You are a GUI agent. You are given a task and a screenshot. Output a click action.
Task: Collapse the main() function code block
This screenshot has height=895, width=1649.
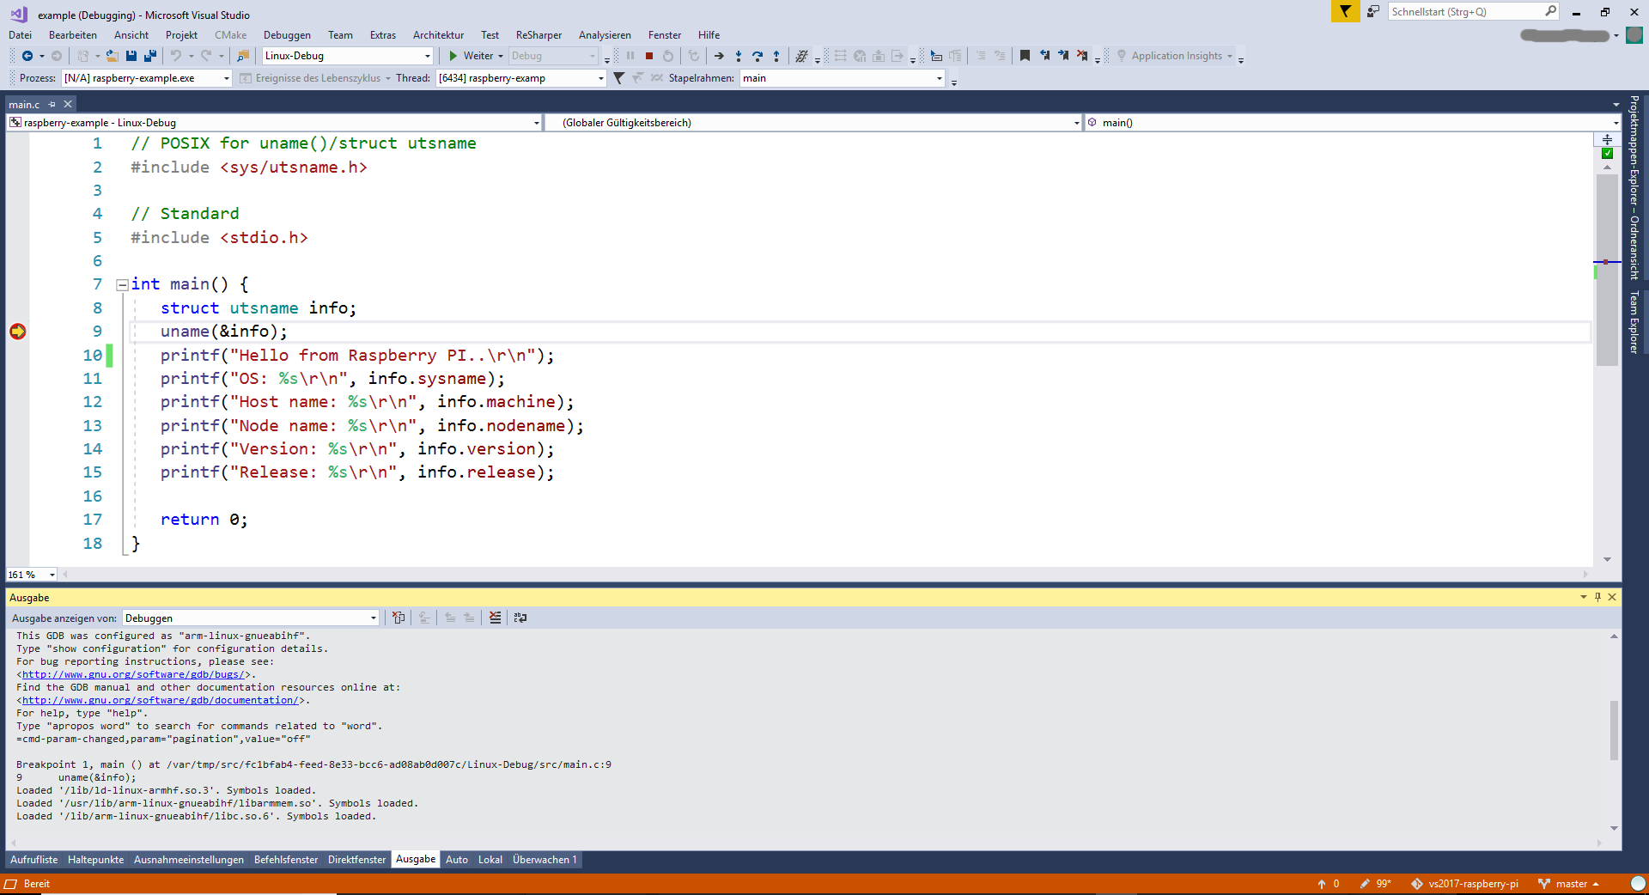(x=122, y=284)
